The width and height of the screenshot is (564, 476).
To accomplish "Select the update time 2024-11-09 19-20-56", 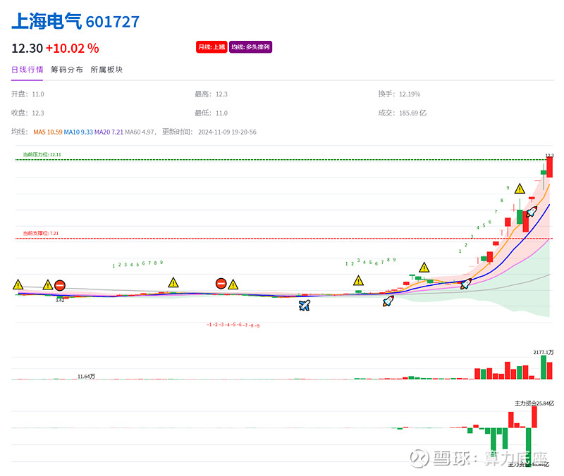I will pyautogui.click(x=227, y=132).
